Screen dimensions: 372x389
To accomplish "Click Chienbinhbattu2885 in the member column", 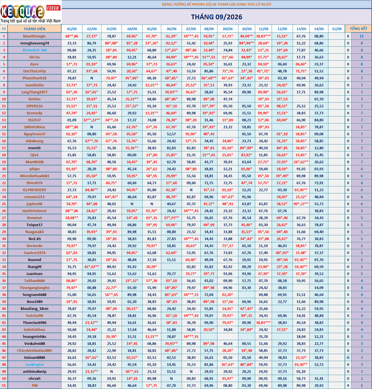I will [x=34, y=350].
